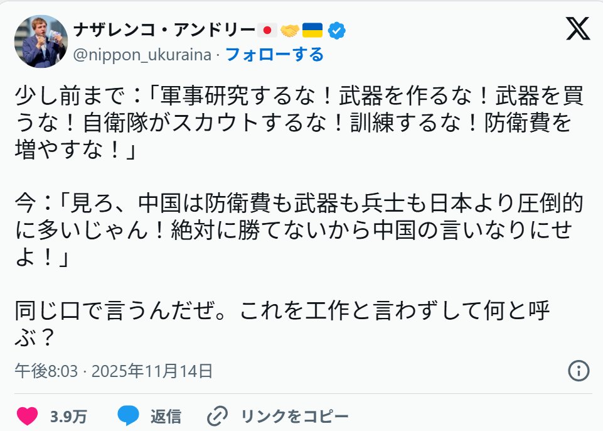Open the timestamp 午後8:03 · 2025年11月14日
Image resolution: width=603 pixels, height=431 pixels.
coord(114,371)
